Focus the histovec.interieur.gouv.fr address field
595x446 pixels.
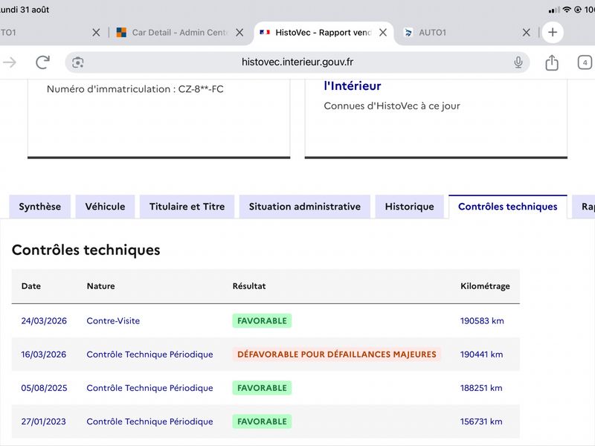point(297,62)
